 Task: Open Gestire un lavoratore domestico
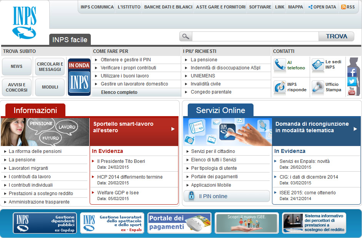pos(134,84)
